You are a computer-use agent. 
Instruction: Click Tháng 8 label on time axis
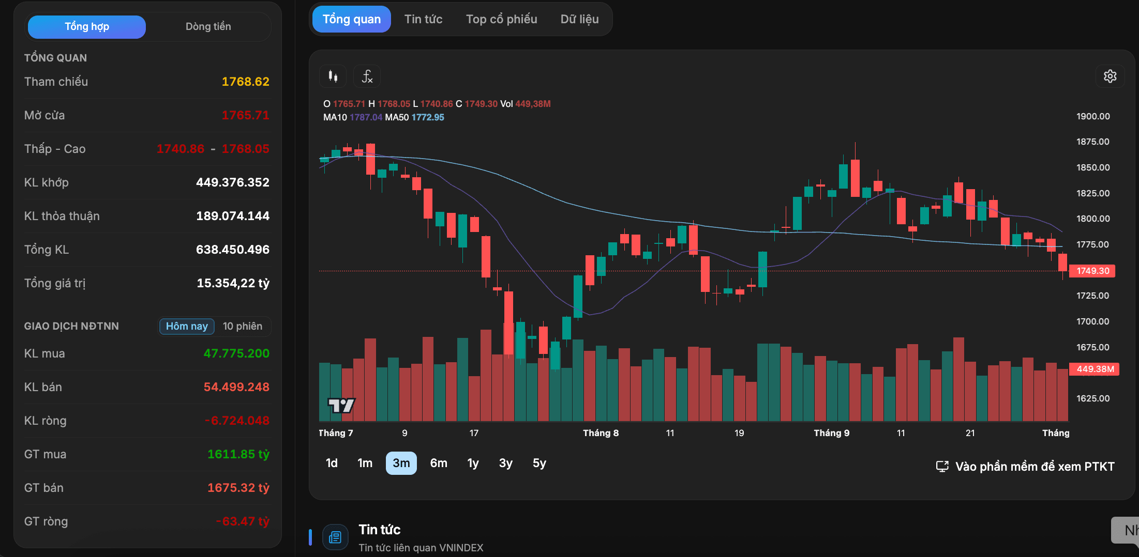(x=601, y=433)
